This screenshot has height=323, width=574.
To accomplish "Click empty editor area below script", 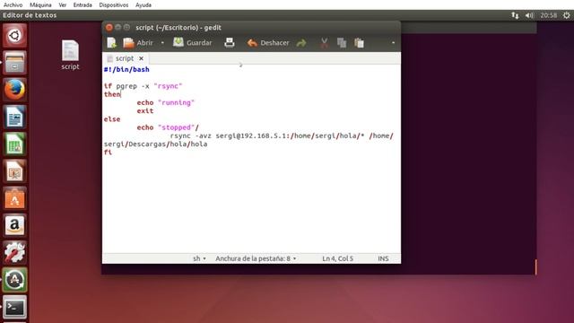I will tap(251, 205).
